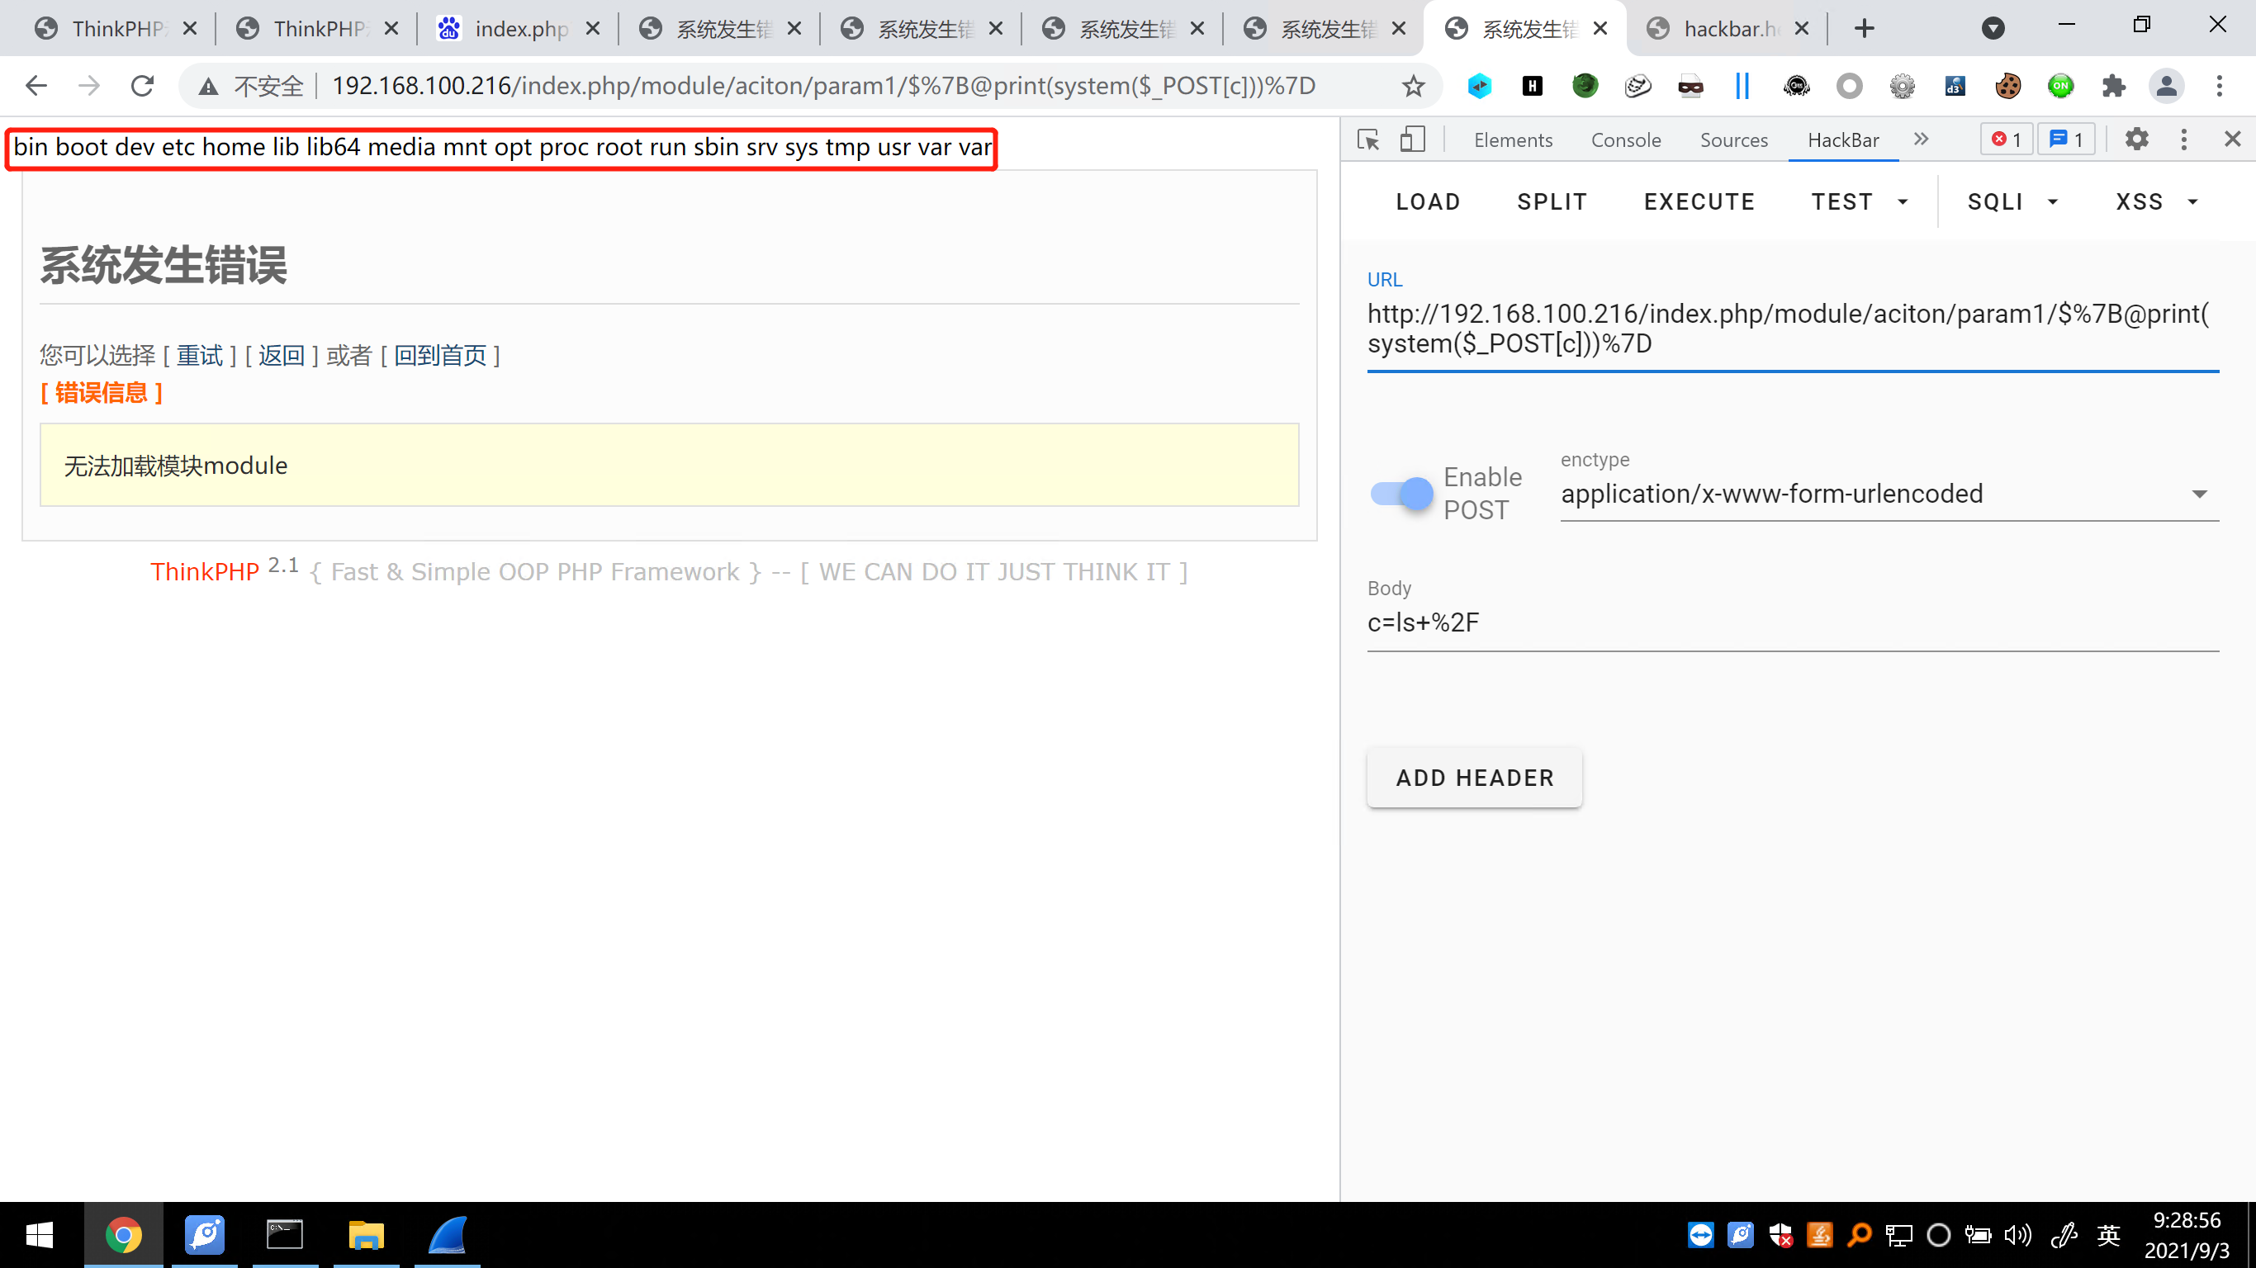Viewport: 2256px width, 1268px height.
Task: Show the DevTools issues count badge
Action: 2066,140
